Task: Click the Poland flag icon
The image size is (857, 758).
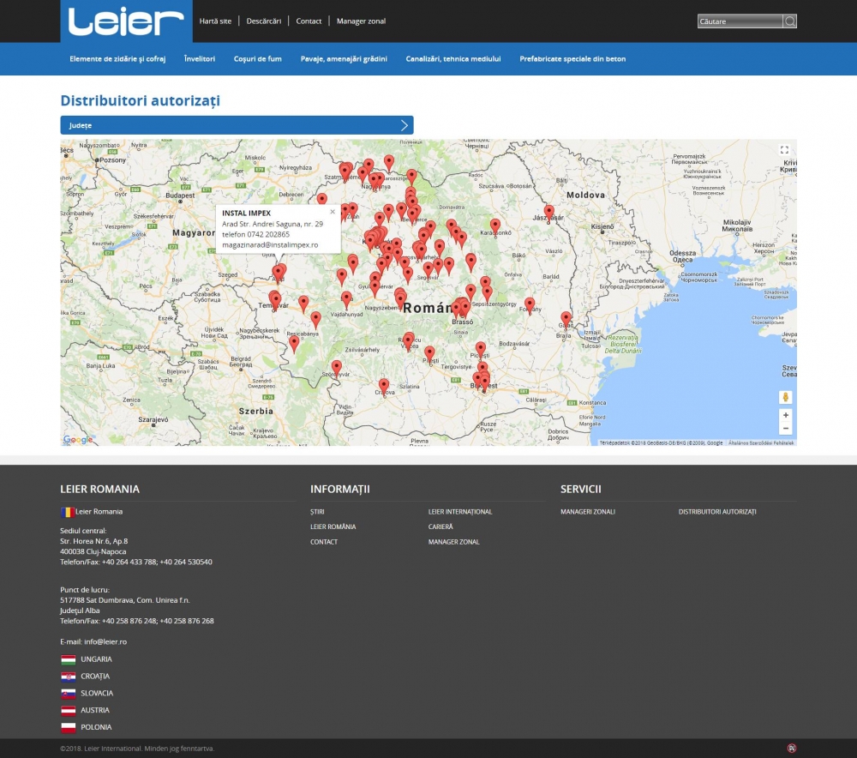Action: [68, 727]
